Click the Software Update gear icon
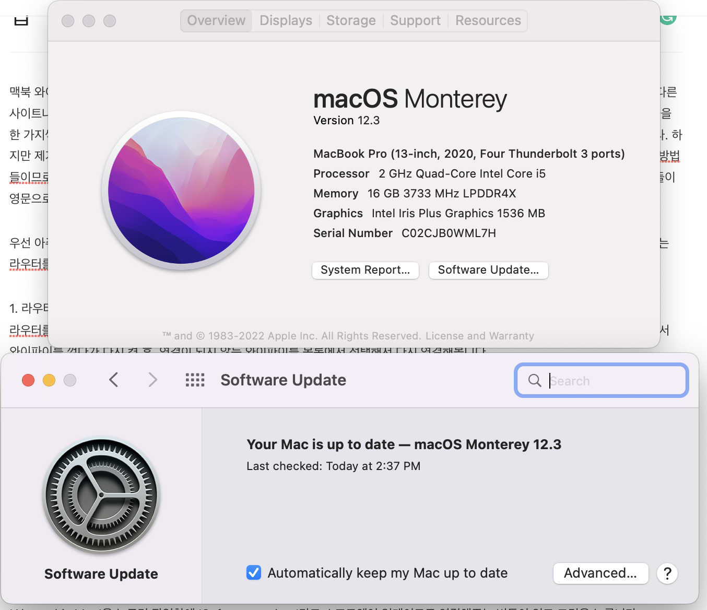The height and width of the screenshot is (610, 707). 101,495
